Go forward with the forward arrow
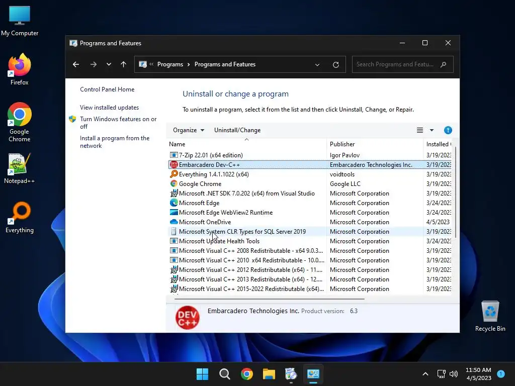The width and height of the screenshot is (515, 386). tap(94, 64)
